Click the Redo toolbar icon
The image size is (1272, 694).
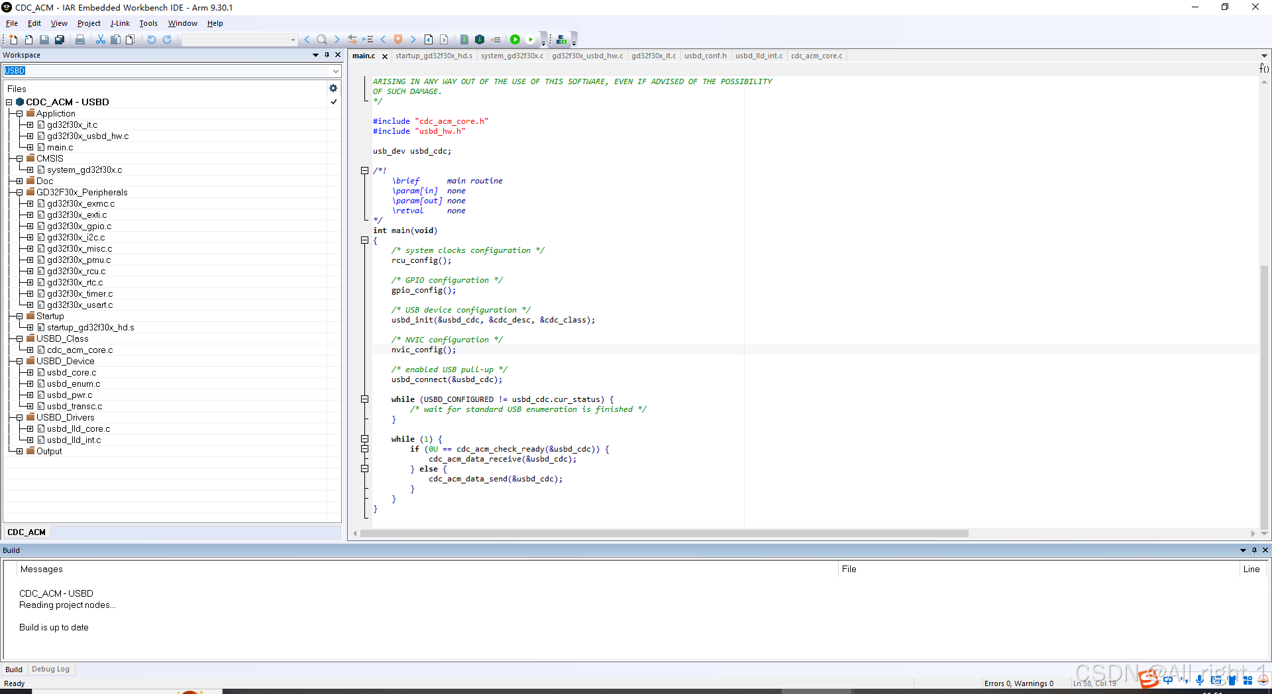click(x=167, y=40)
